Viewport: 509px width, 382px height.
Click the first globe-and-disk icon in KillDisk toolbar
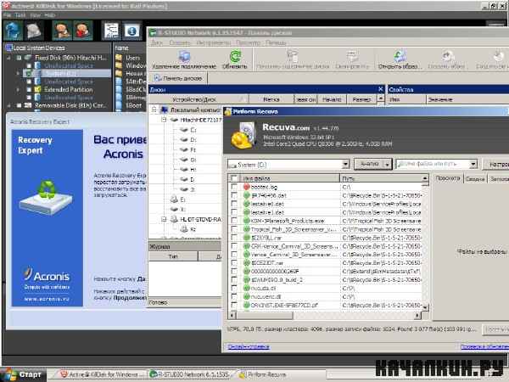13,31
